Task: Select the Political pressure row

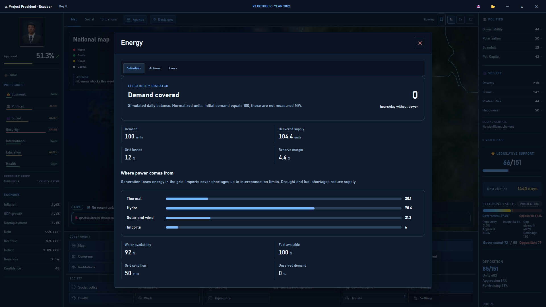Action: [x=32, y=106]
